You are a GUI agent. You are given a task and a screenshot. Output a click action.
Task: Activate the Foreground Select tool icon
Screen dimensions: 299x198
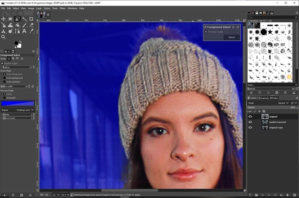click(x=17, y=19)
